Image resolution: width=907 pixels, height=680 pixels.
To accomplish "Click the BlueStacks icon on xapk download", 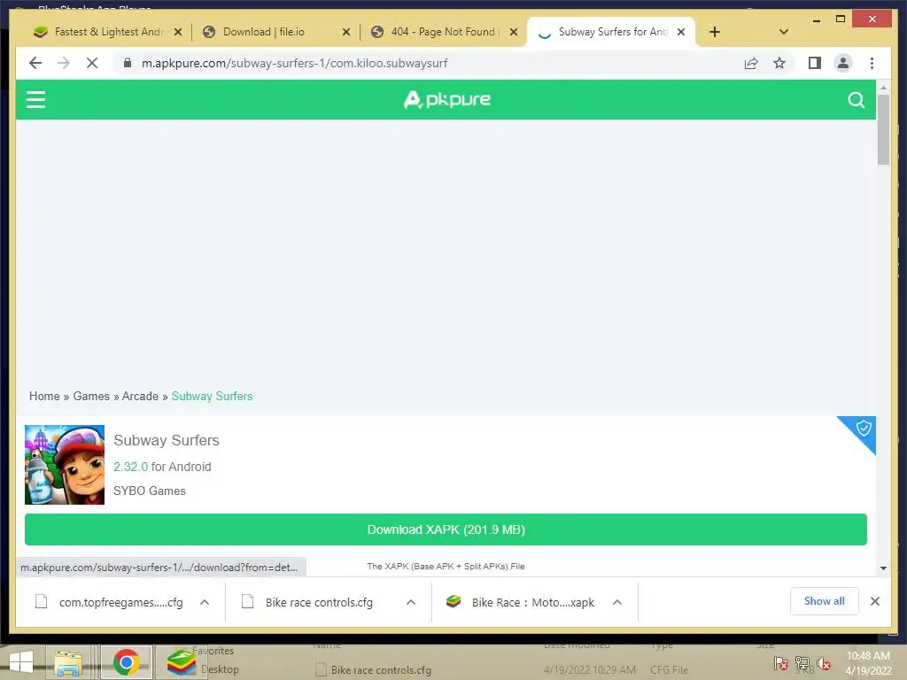I will (453, 601).
